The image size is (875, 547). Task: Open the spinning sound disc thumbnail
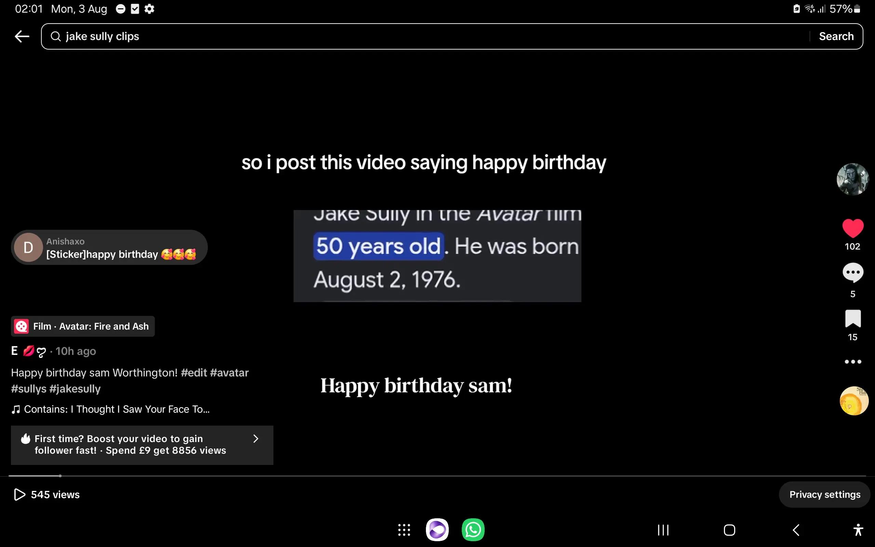click(x=854, y=401)
